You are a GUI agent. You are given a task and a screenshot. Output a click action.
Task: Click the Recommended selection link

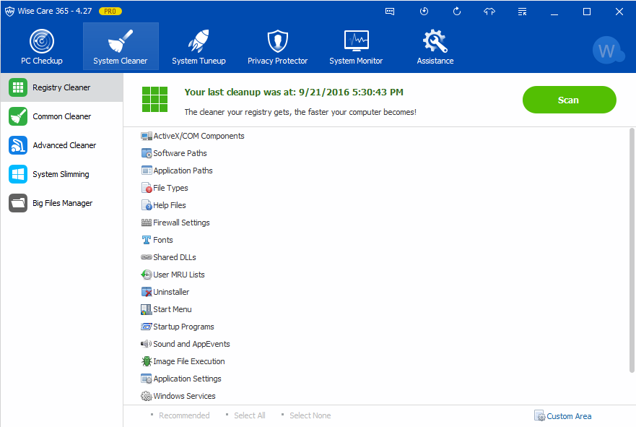(184, 415)
